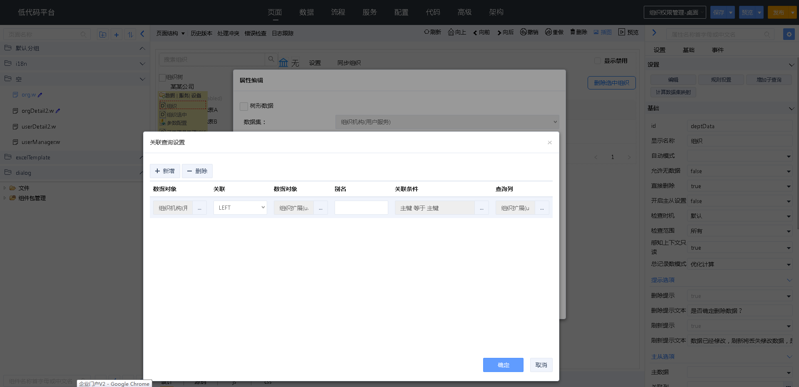
Task: Click the blue 发布 publish button
Action: click(779, 12)
